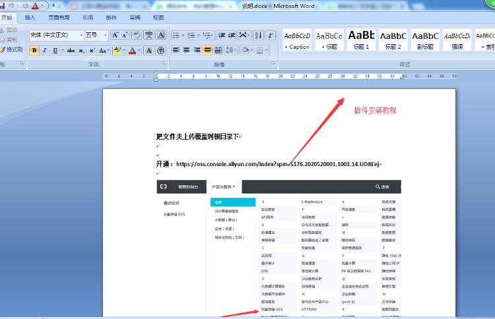Click the Distributed alignment icon
The height and width of the screenshot is (319, 495).
click(x=218, y=50)
